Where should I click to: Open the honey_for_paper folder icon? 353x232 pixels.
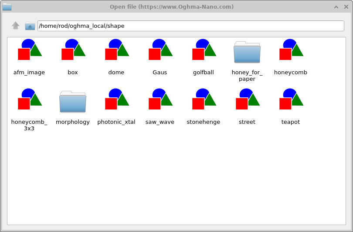click(x=247, y=52)
